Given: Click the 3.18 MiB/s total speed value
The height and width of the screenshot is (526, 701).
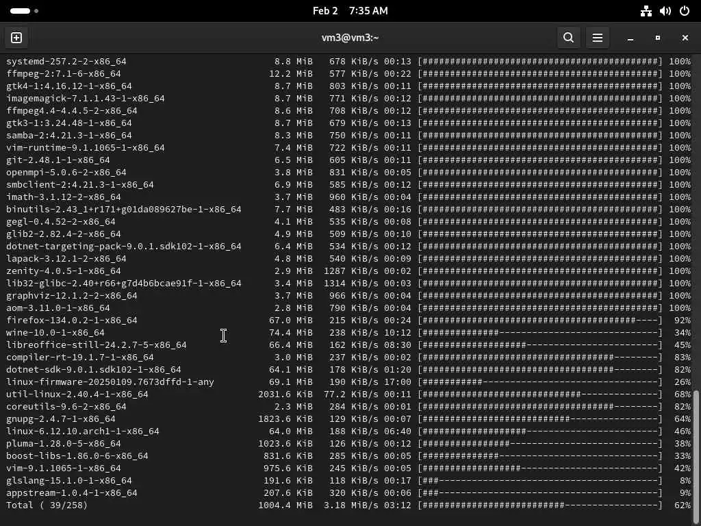Looking at the screenshot, I should pyautogui.click(x=351, y=505).
